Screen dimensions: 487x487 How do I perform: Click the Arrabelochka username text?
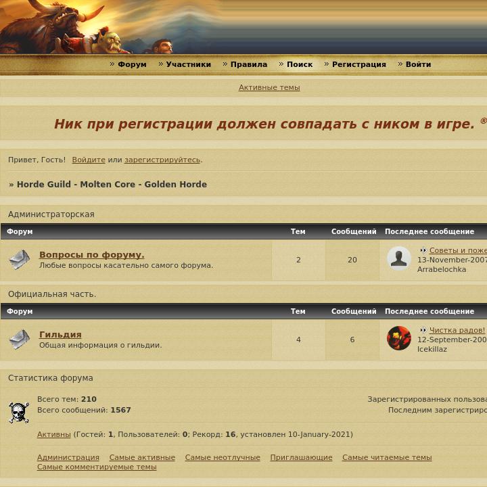tap(441, 269)
